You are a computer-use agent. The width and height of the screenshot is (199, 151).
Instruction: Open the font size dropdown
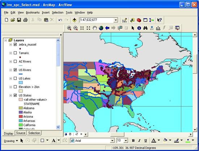coord(126,140)
